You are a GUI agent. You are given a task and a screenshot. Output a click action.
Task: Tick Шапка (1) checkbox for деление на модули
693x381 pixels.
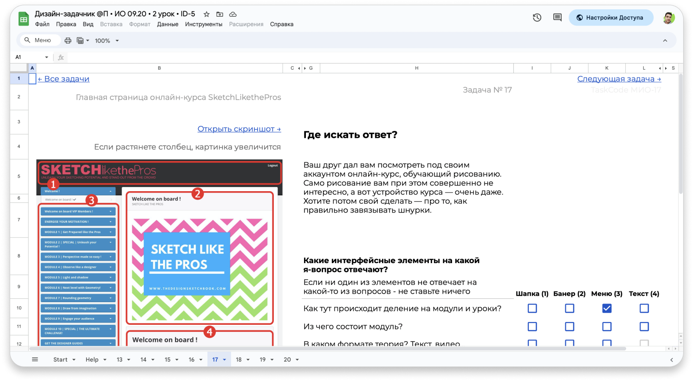click(532, 308)
